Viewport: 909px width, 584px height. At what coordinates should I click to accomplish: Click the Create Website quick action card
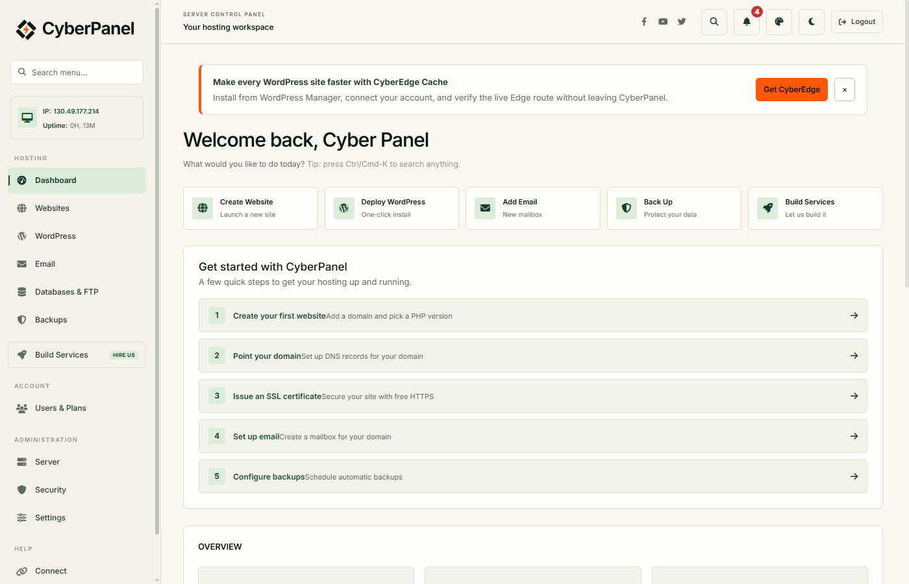(251, 208)
